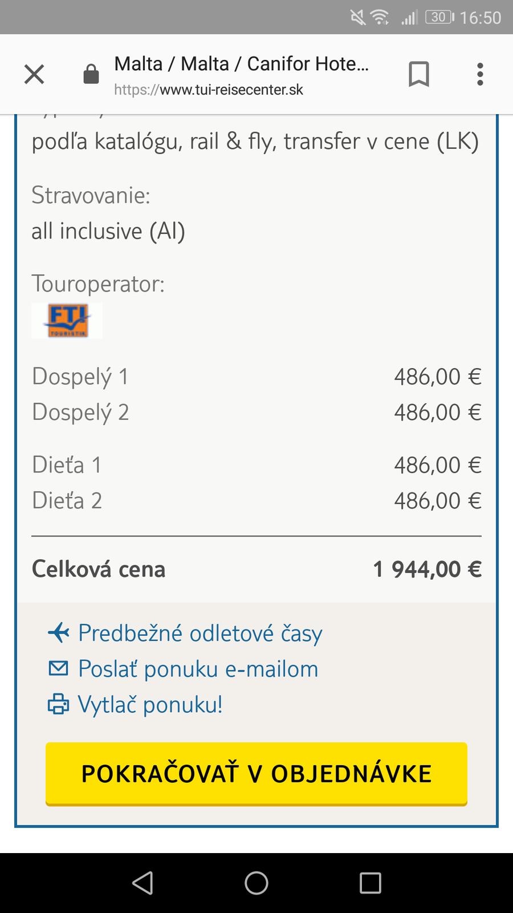
Task: Open Vytlač ponuku! print link
Action: tap(150, 705)
